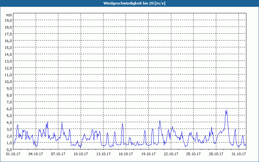Image resolution: width=259 pixels, height=162 pixels.
Task: Select the '9,0' y-axis value
Action: click(9, 88)
